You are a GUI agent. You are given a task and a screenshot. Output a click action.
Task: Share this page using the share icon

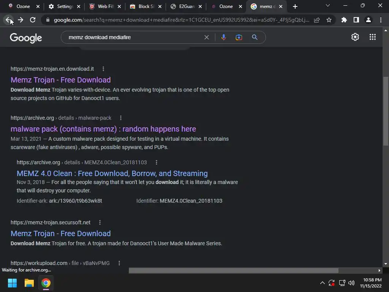point(317,20)
